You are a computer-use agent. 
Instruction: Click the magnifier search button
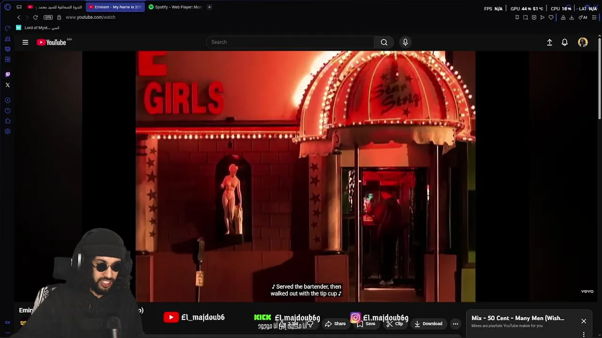point(384,42)
